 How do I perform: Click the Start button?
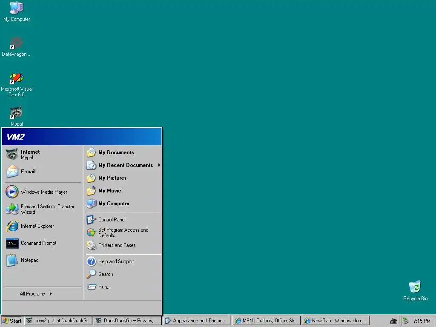point(11,321)
